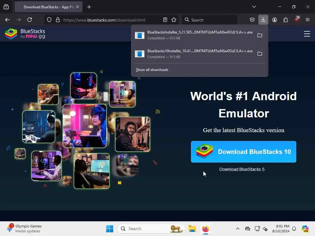Bookmark this page with star icon
Screen dimensions: 315x236
(x=174, y=20)
